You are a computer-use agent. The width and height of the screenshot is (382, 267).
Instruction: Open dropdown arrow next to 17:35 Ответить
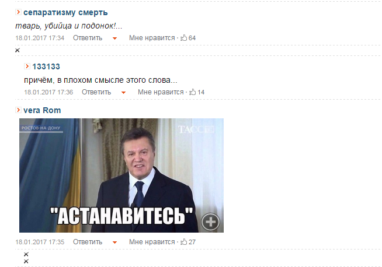coord(114,243)
